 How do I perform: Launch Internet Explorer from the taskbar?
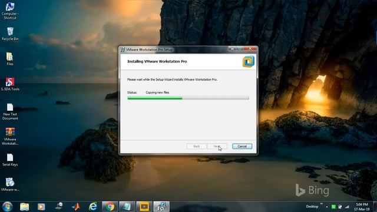click(93, 207)
